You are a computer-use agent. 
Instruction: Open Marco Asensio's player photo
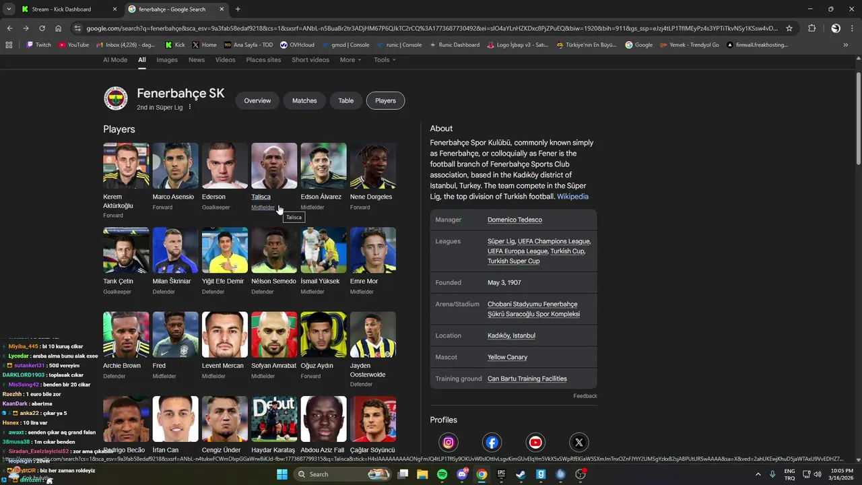click(176, 166)
